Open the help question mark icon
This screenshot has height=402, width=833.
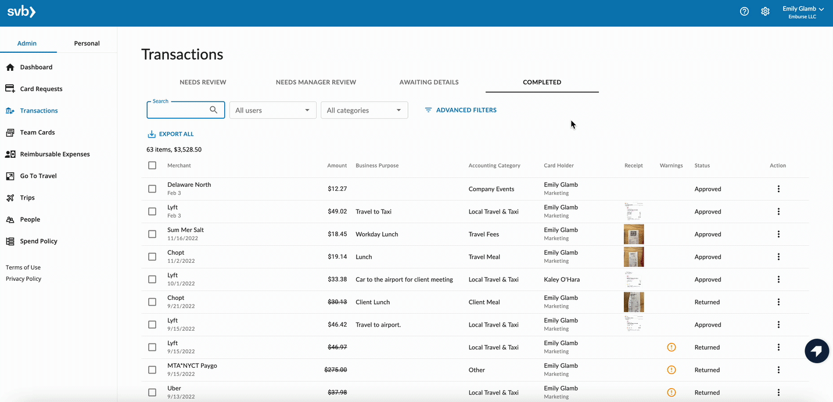point(744,12)
